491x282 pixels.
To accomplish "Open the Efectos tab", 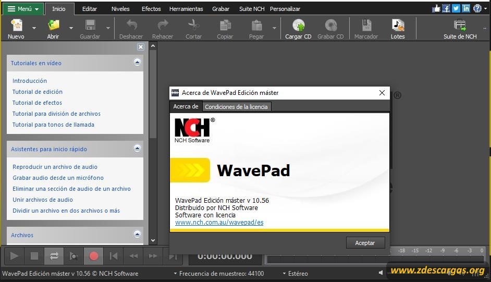I will [x=151, y=9].
